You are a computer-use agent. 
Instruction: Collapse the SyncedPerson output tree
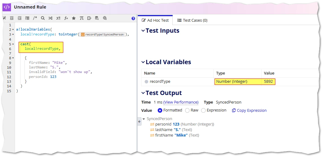(144, 119)
